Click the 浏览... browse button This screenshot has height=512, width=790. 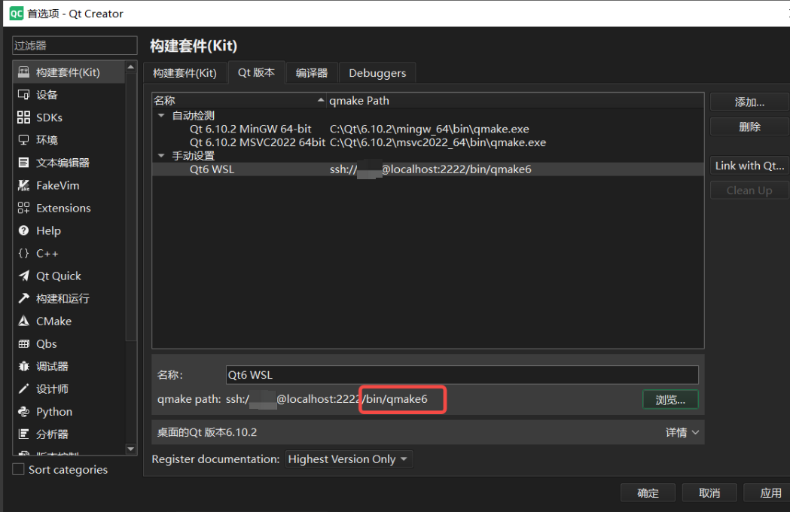670,400
